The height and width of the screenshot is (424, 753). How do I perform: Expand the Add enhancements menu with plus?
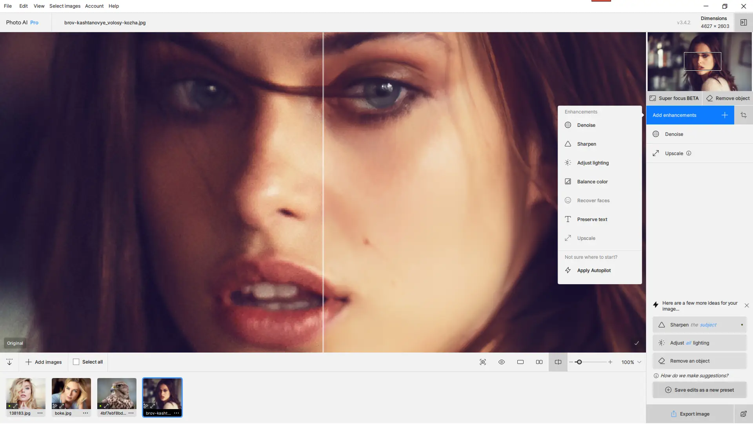point(724,115)
